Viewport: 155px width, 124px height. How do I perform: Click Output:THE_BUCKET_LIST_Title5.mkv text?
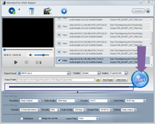[126, 37]
